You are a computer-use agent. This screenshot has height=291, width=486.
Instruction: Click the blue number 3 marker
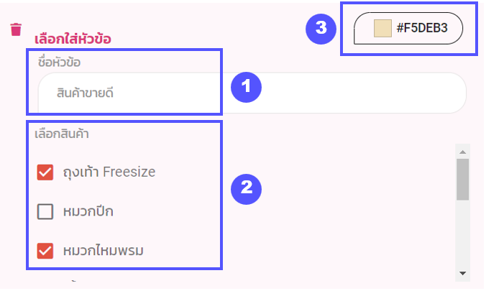(321, 29)
